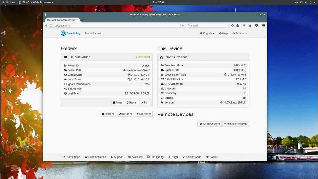The height and width of the screenshot is (179, 318).
Task: Click the Uptime clock icon
Action: pyautogui.click(x=162, y=98)
